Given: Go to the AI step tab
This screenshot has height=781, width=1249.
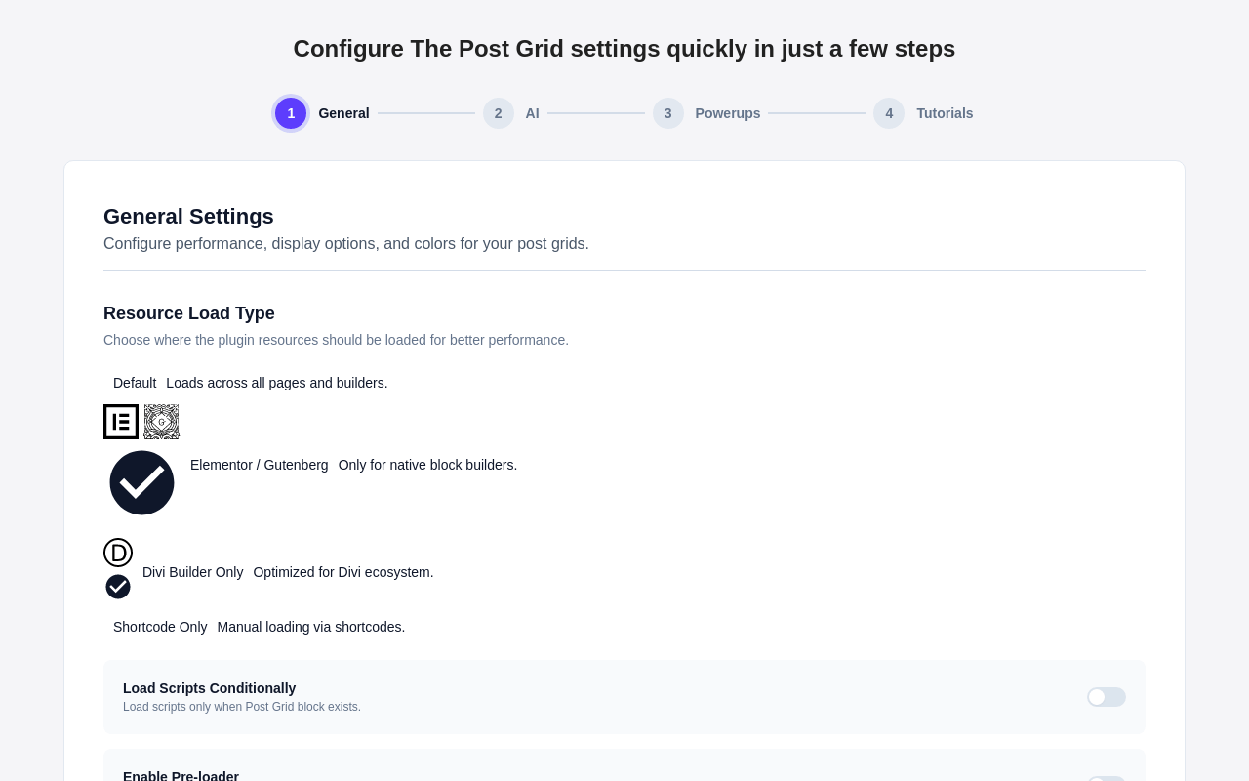Looking at the screenshot, I should pos(511,113).
